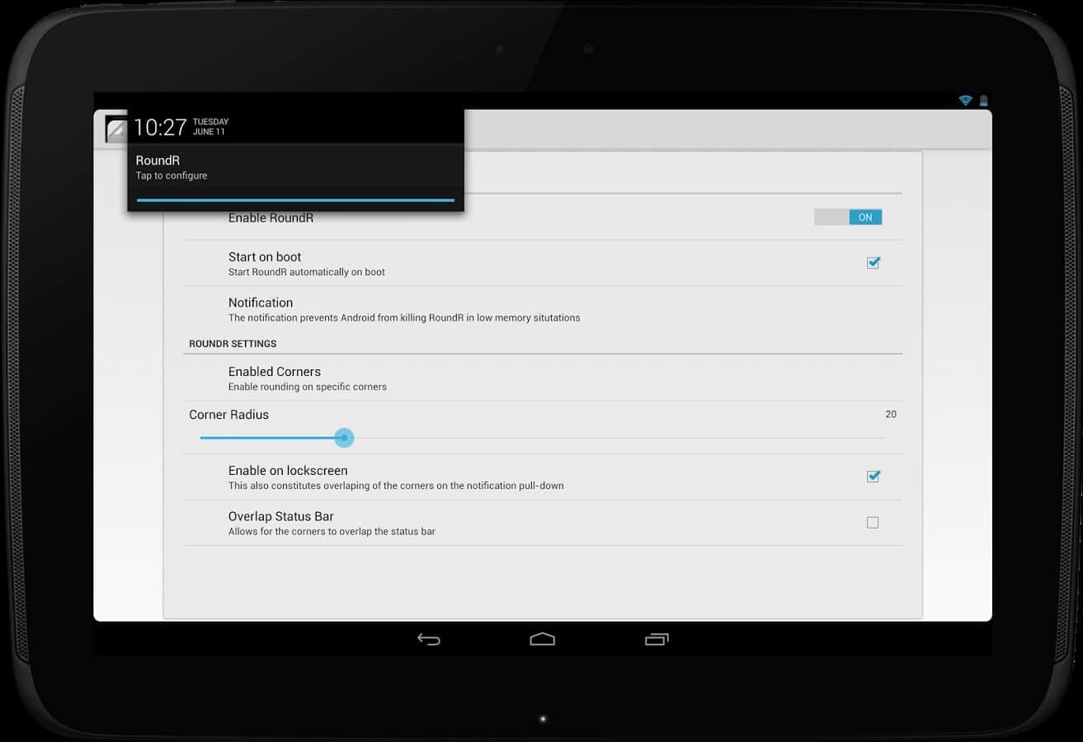The height and width of the screenshot is (742, 1083).
Task: Click the far right end of Corner Radius track
Action: [x=881, y=438]
